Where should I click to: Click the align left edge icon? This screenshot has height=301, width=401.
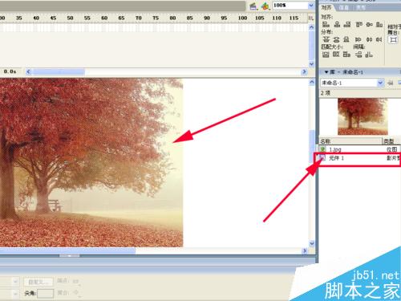point(326,25)
